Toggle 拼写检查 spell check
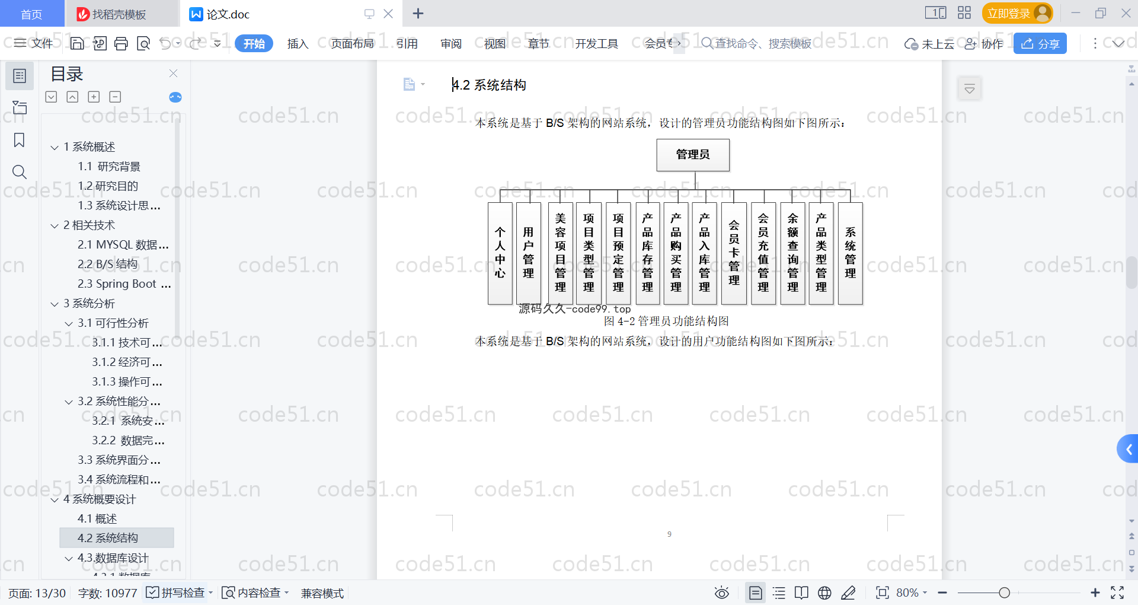 tap(175, 593)
